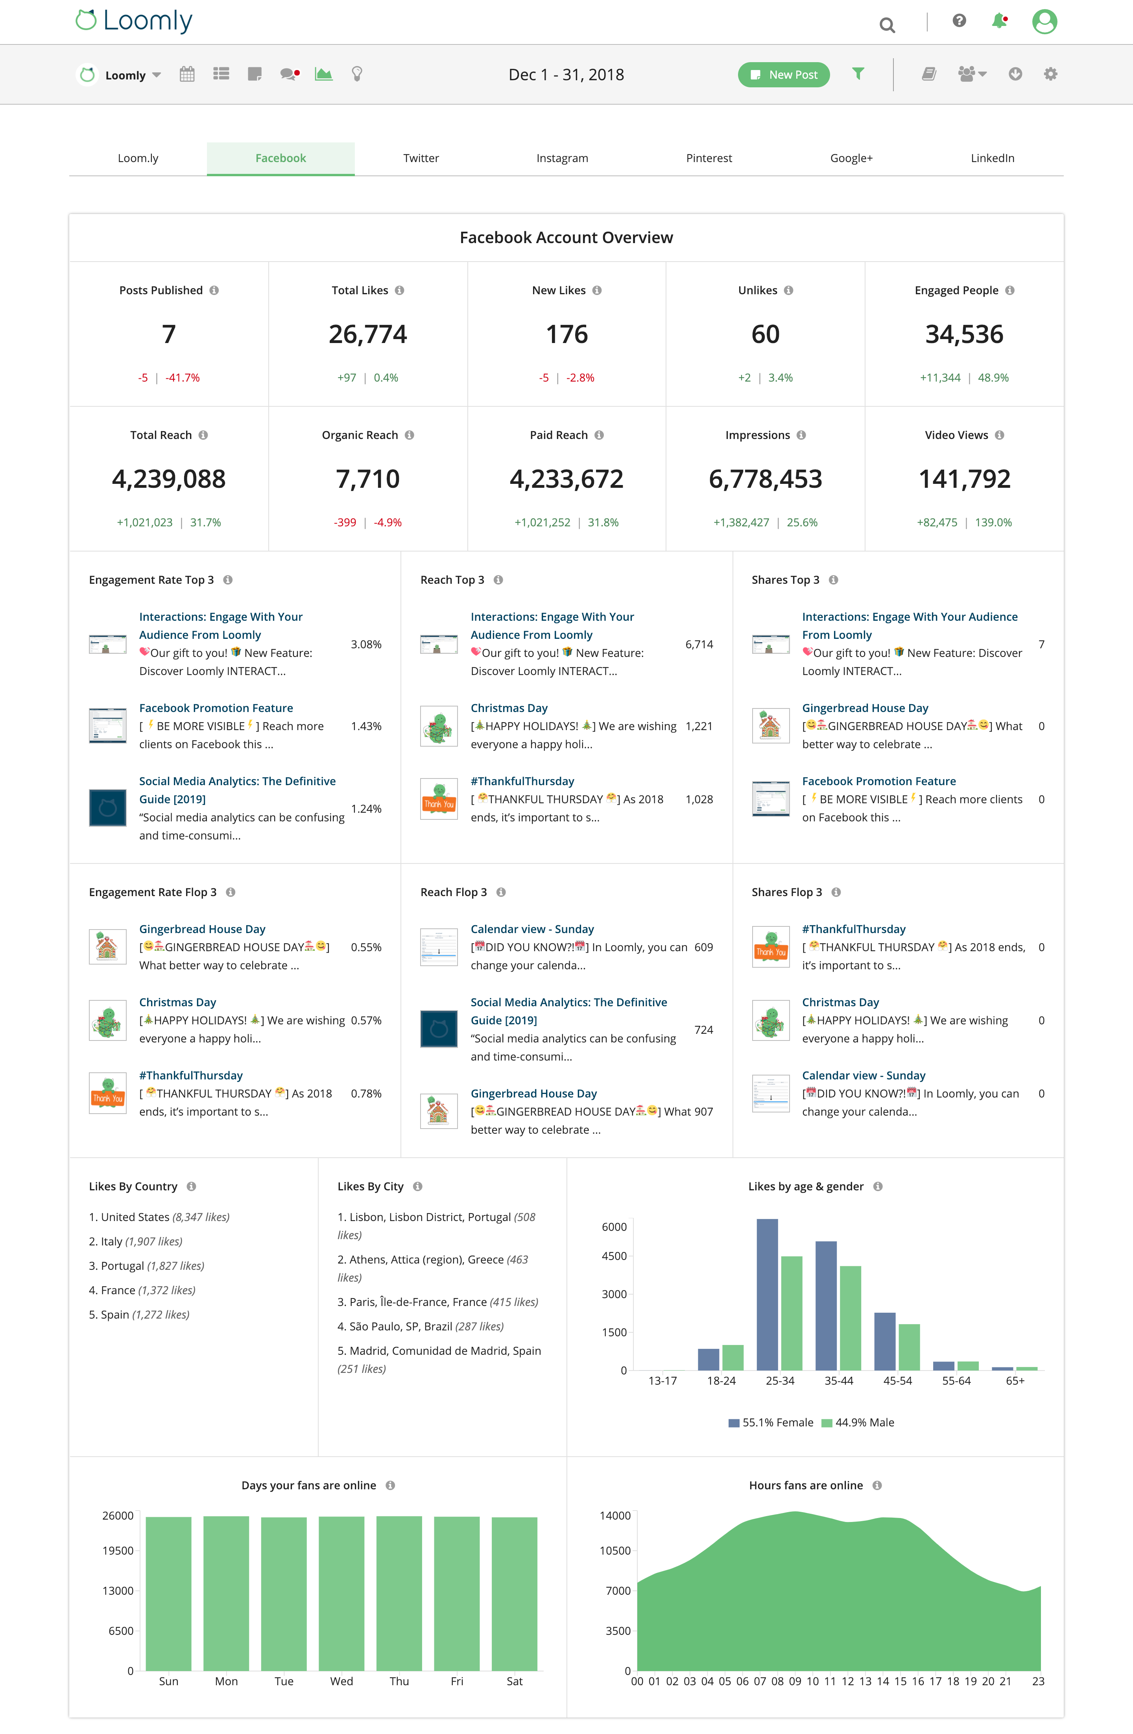Viewport: 1133px width, 1734px height.
Task: Toggle the Female series in the likes legend
Action: pyautogui.click(x=771, y=1422)
